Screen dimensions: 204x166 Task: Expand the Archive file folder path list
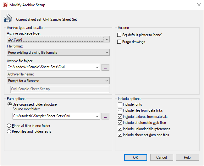pyautogui.click(x=96, y=67)
